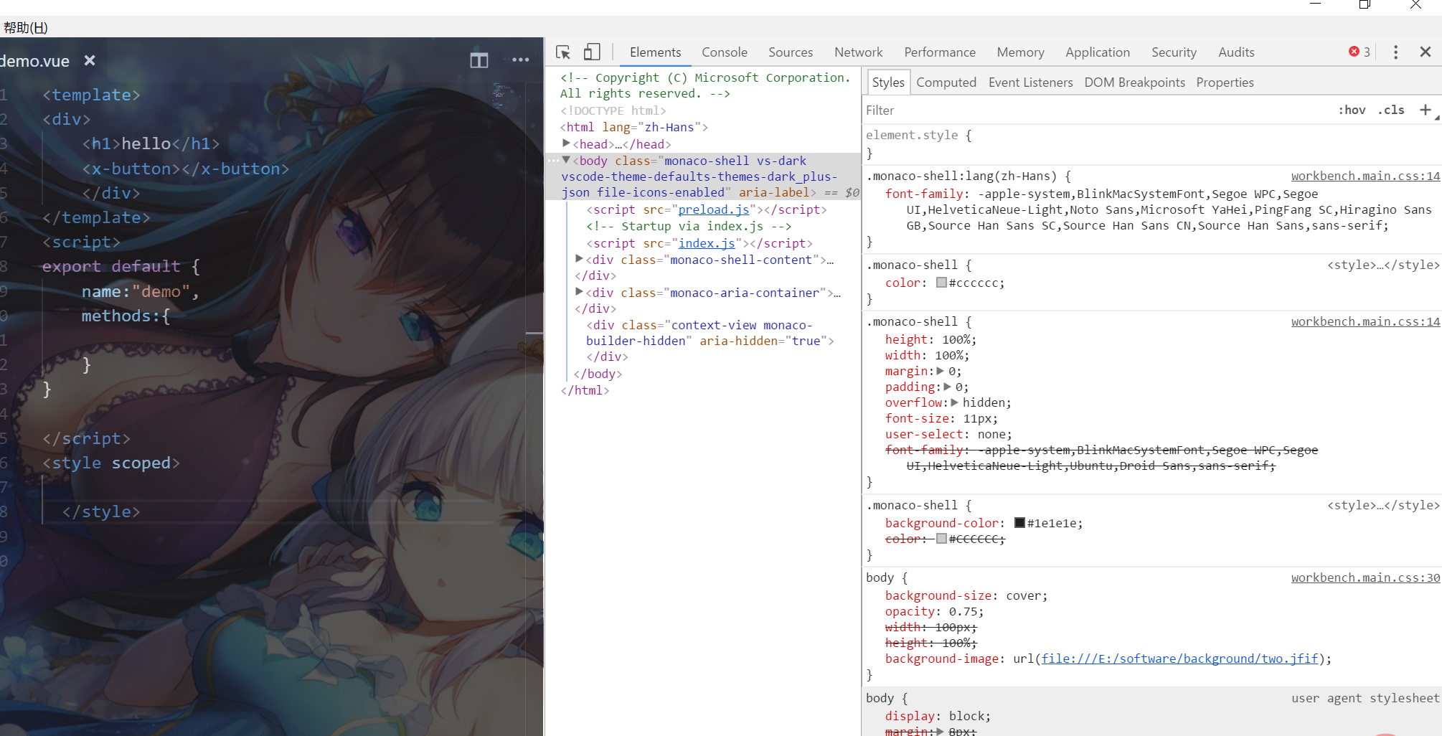
Task: Click the editor minimap preview
Action: [x=502, y=95]
